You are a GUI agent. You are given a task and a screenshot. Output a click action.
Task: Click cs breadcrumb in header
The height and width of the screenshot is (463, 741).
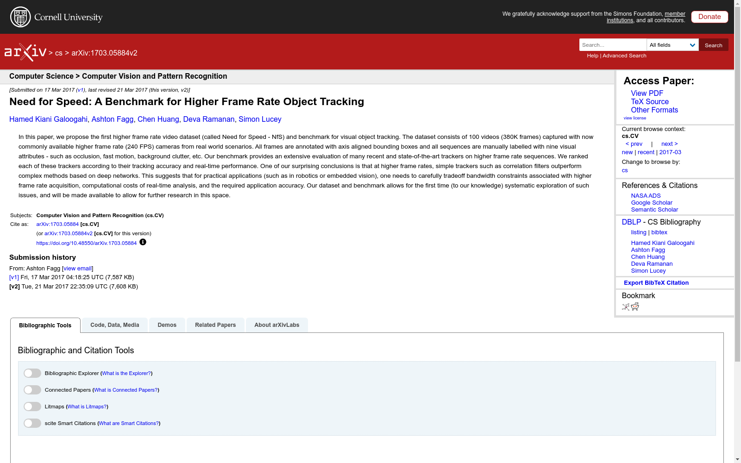click(59, 53)
